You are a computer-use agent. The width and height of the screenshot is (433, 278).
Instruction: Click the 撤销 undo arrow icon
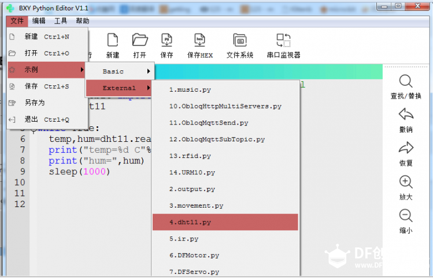point(406,114)
